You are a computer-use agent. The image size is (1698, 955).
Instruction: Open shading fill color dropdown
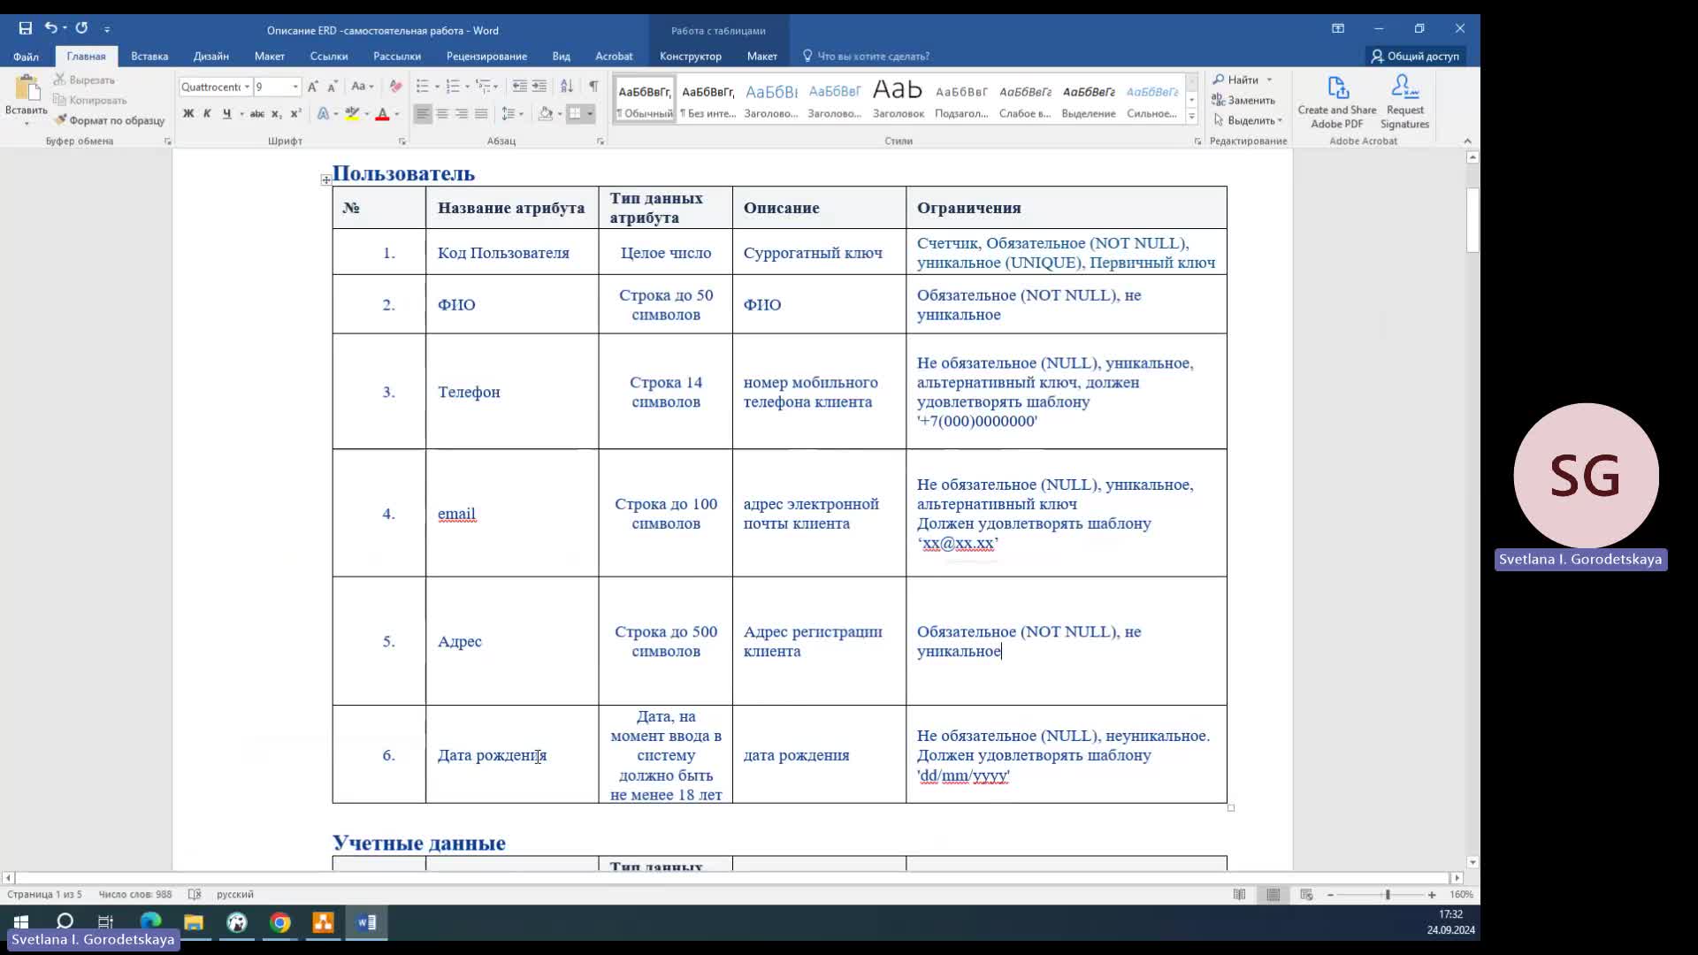tap(560, 114)
